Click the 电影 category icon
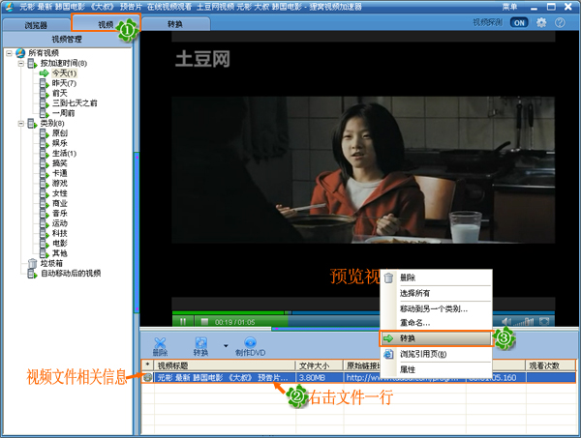Viewport: 581px width, 438px height. (45, 244)
